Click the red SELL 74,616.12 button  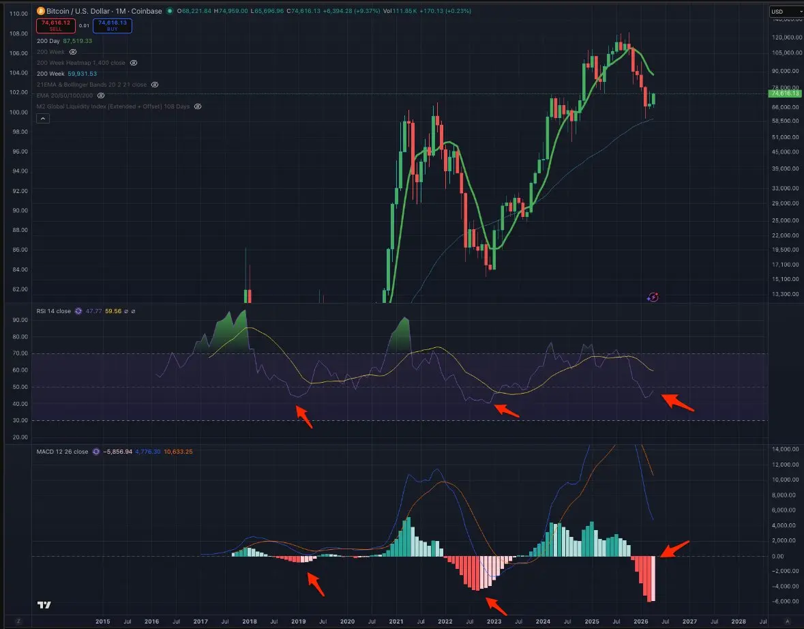tap(56, 26)
